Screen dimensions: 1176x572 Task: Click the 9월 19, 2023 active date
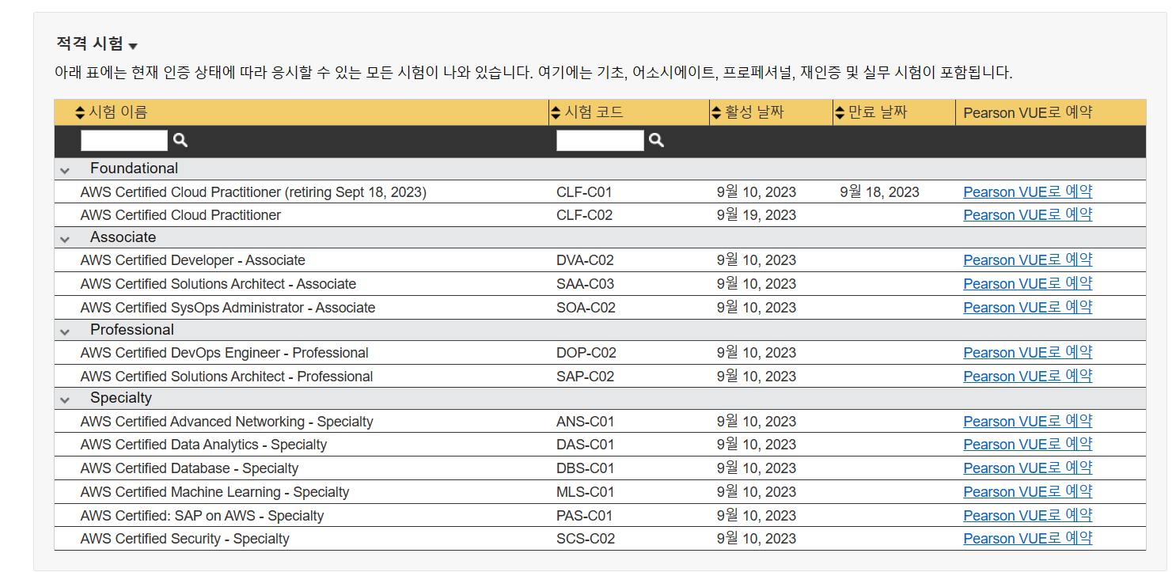pyautogui.click(x=757, y=215)
